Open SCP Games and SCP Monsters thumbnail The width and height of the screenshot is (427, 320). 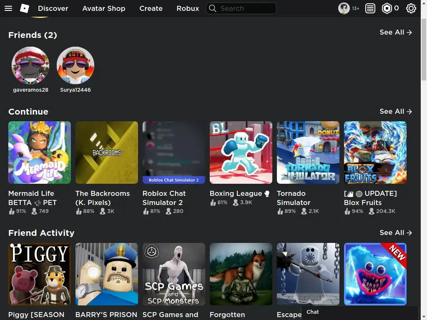(174, 274)
